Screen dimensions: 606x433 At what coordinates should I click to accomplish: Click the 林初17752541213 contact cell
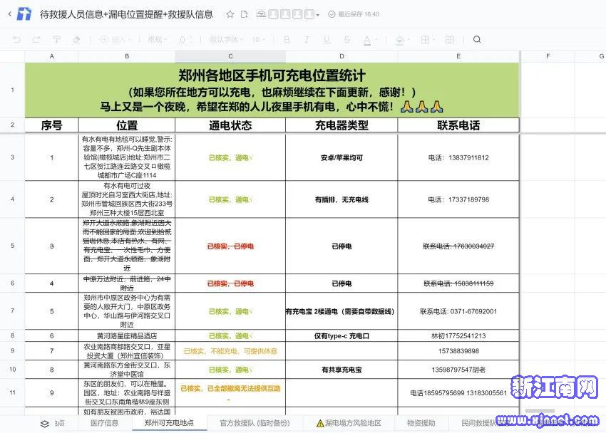pyautogui.click(x=458, y=335)
